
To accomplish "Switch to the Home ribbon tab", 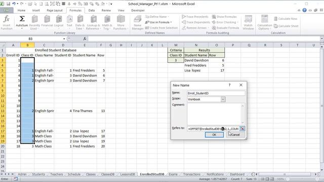I will pyautogui.click(x=21, y=10).
